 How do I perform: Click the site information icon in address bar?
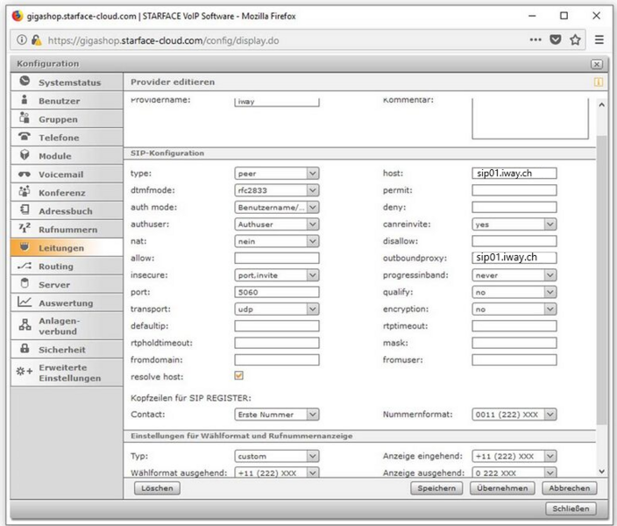(x=22, y=39)
